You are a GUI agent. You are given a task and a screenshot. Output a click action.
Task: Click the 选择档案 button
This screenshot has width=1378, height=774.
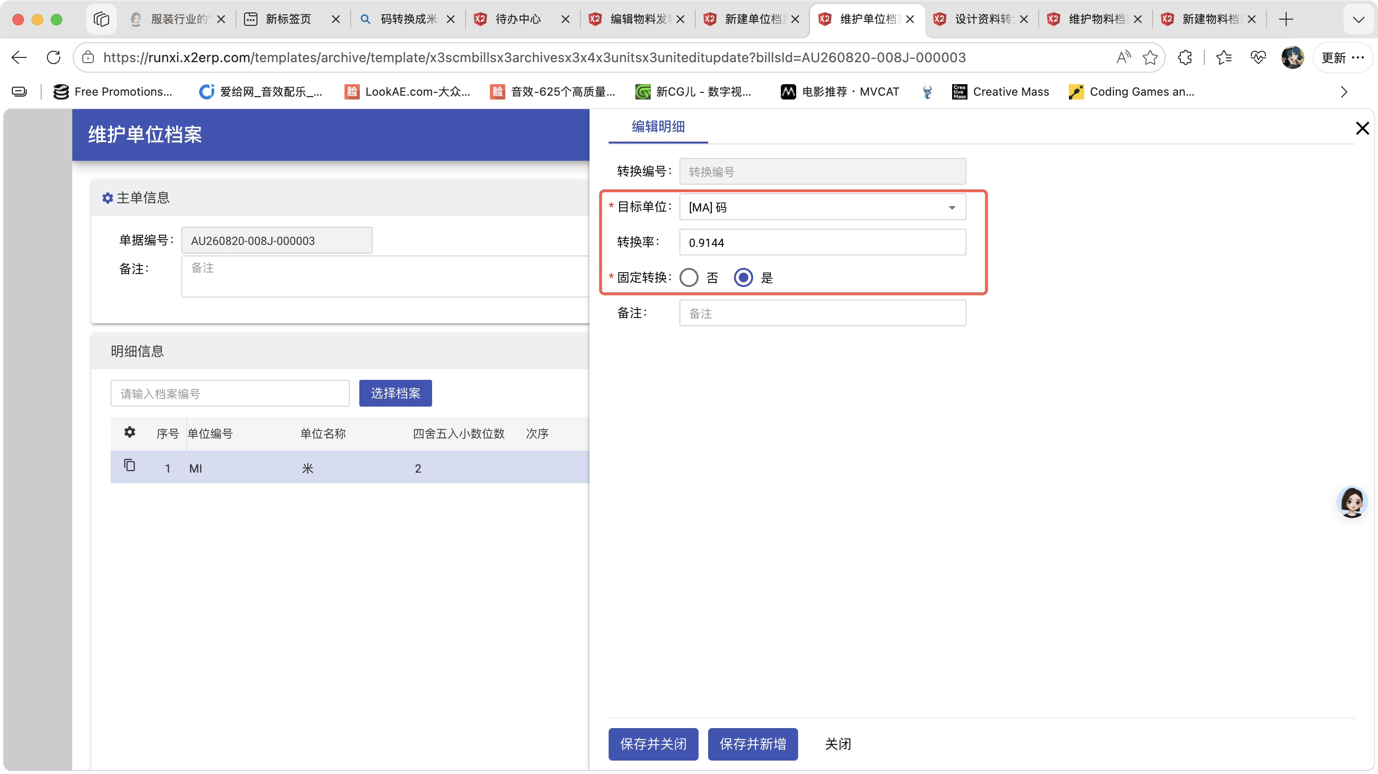point(395,393)
